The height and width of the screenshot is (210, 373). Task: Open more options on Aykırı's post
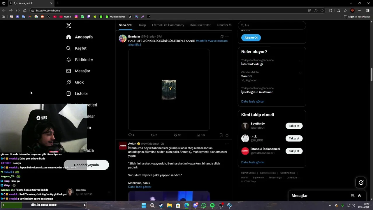[x=227, y=144]
